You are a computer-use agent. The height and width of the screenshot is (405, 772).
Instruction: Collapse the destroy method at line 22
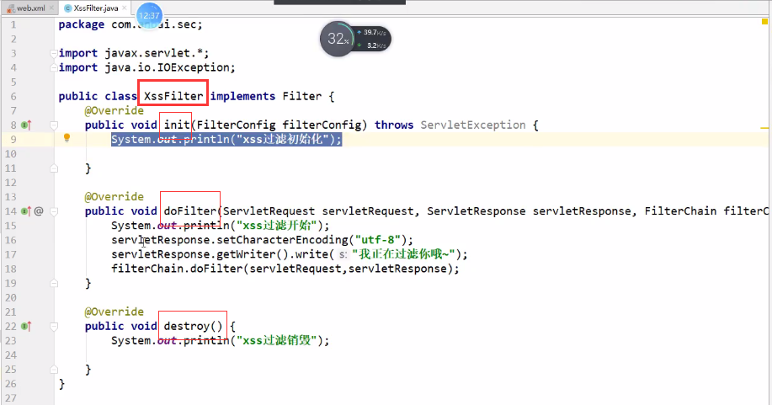pyautogui.click(x=53, y=326)
